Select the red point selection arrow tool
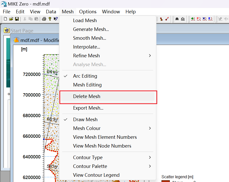 (x=161, y=19)
